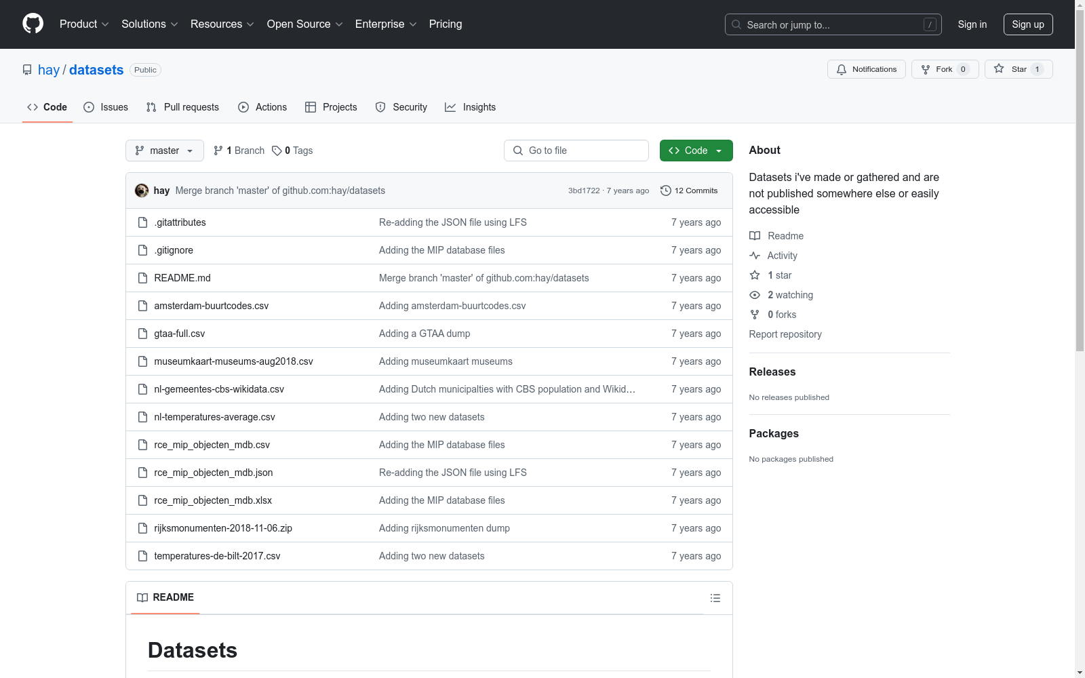1085x678 pixels.
Task: Click commit hash 3bd1722
Action: pos(584,191)
